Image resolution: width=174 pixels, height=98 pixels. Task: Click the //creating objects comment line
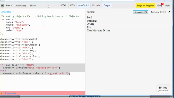[x=39, y=16]
